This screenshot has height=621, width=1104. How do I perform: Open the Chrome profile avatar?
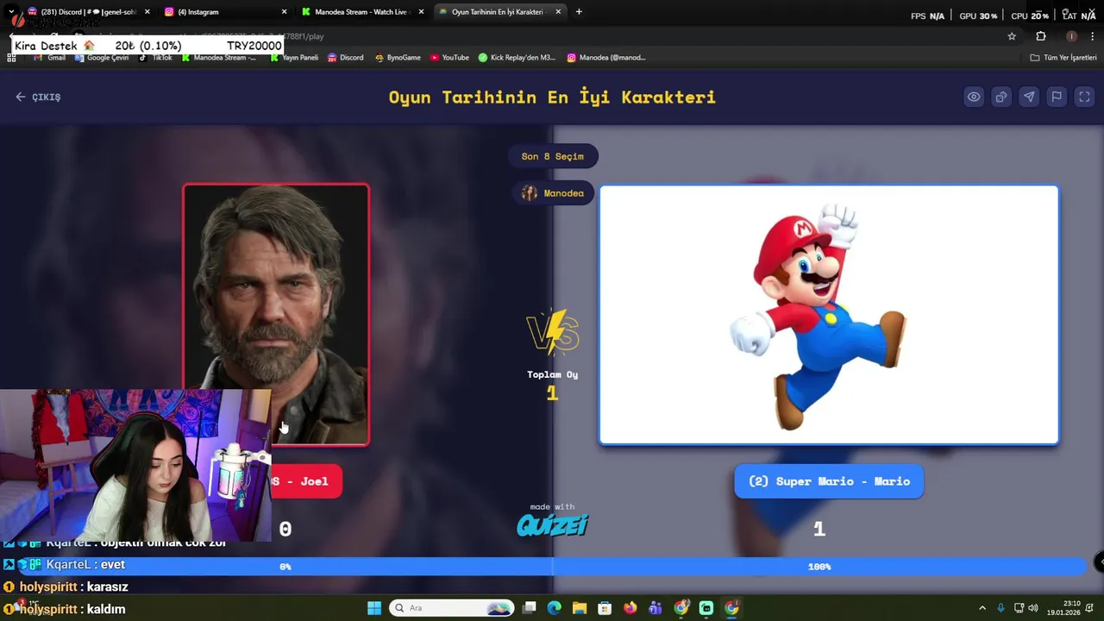1071,36
